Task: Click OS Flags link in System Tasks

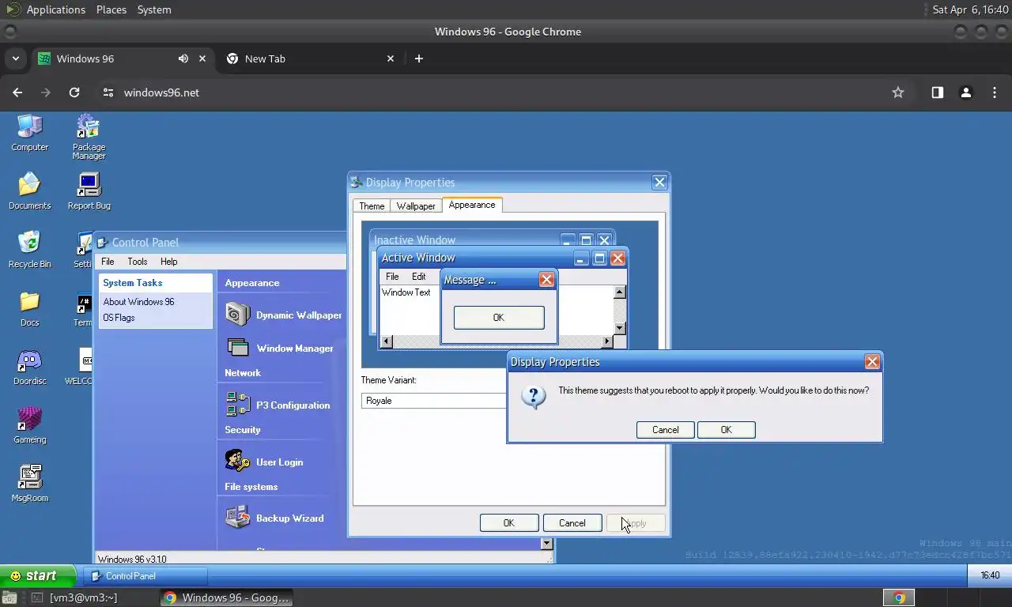Action: pyautogui.click(x=119, y=318)
